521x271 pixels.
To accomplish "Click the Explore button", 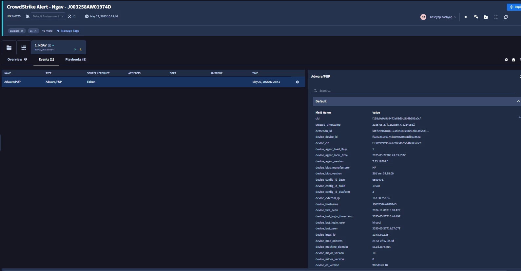I will [514, 7].
